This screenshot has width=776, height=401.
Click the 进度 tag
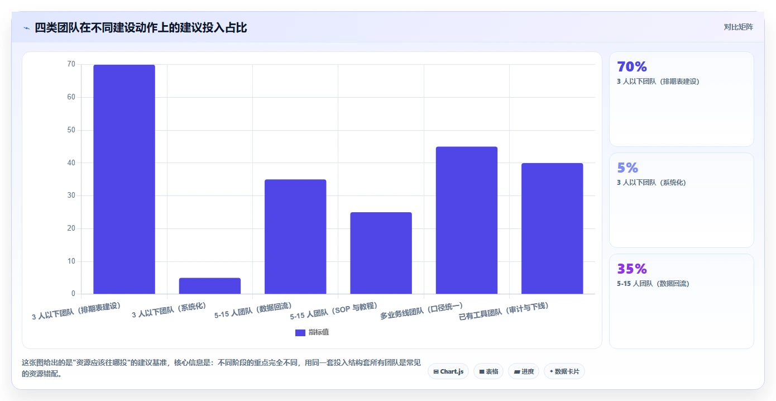524,371
